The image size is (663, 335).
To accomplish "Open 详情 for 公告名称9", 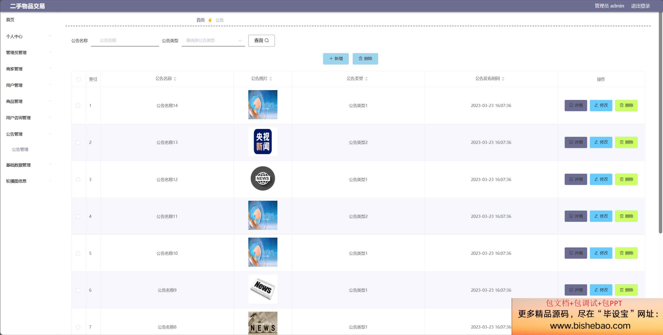I will (576, 290).
